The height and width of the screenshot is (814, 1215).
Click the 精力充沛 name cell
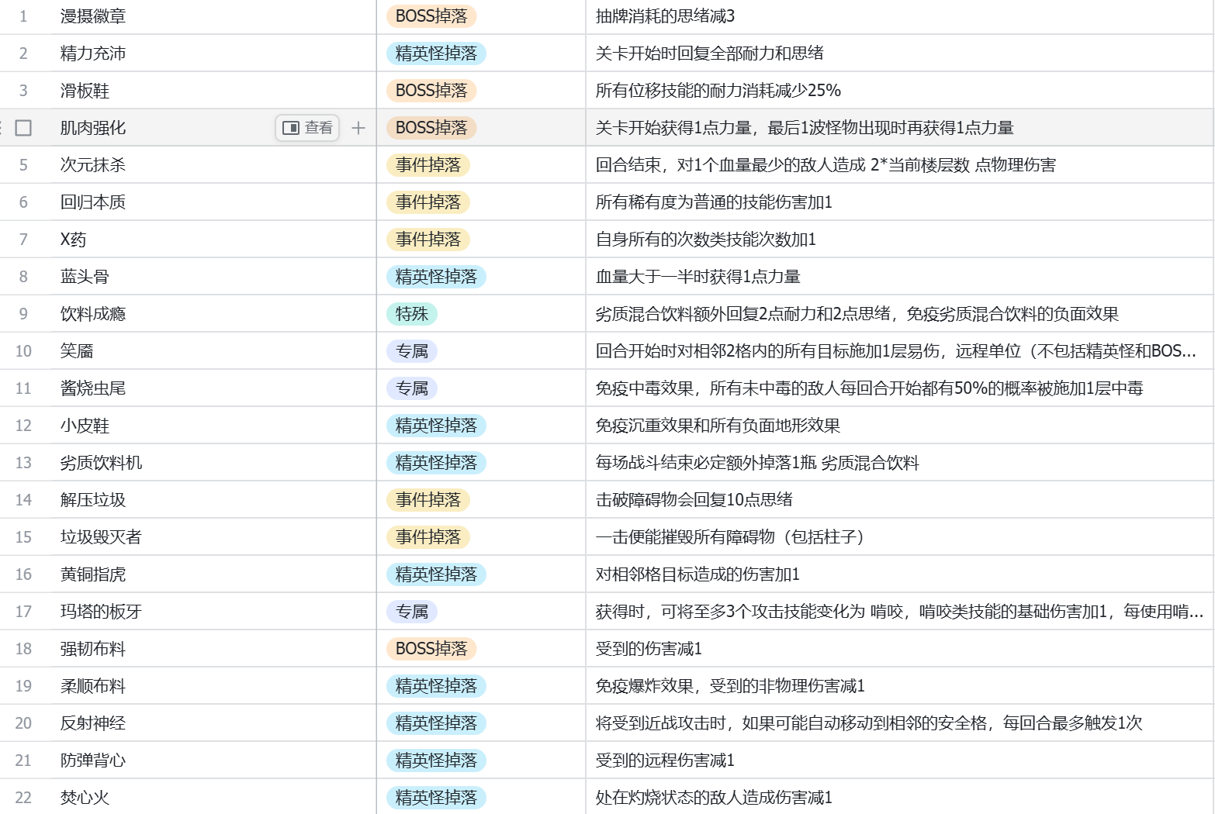point(213,53)
